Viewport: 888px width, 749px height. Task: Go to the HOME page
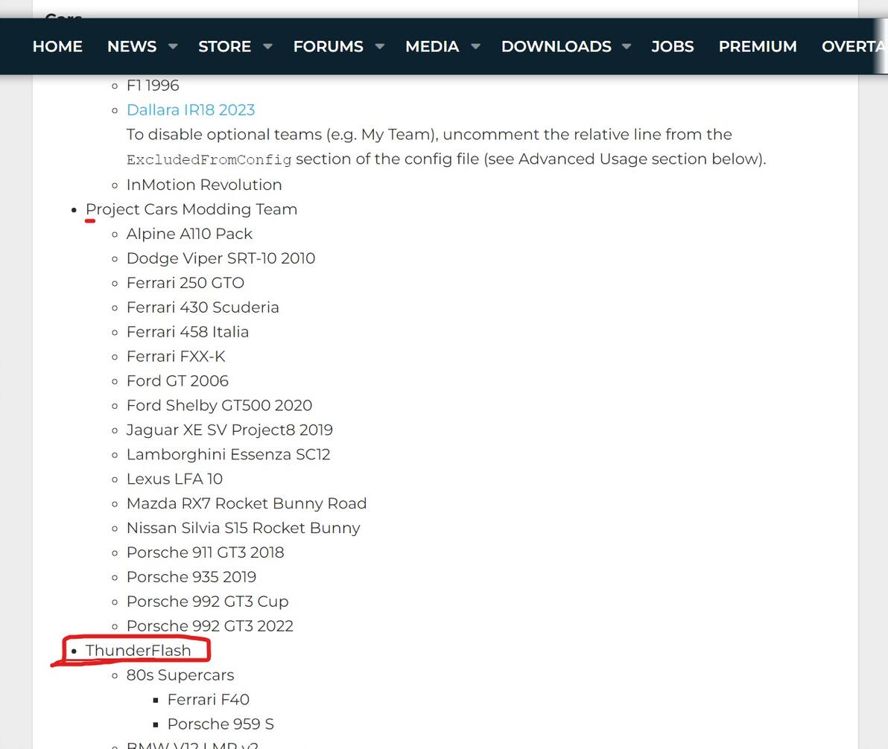(x=57, y=46)
